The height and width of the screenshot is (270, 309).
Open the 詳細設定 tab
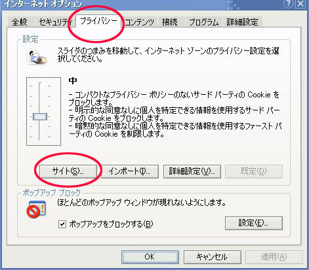tap(242, 22)
